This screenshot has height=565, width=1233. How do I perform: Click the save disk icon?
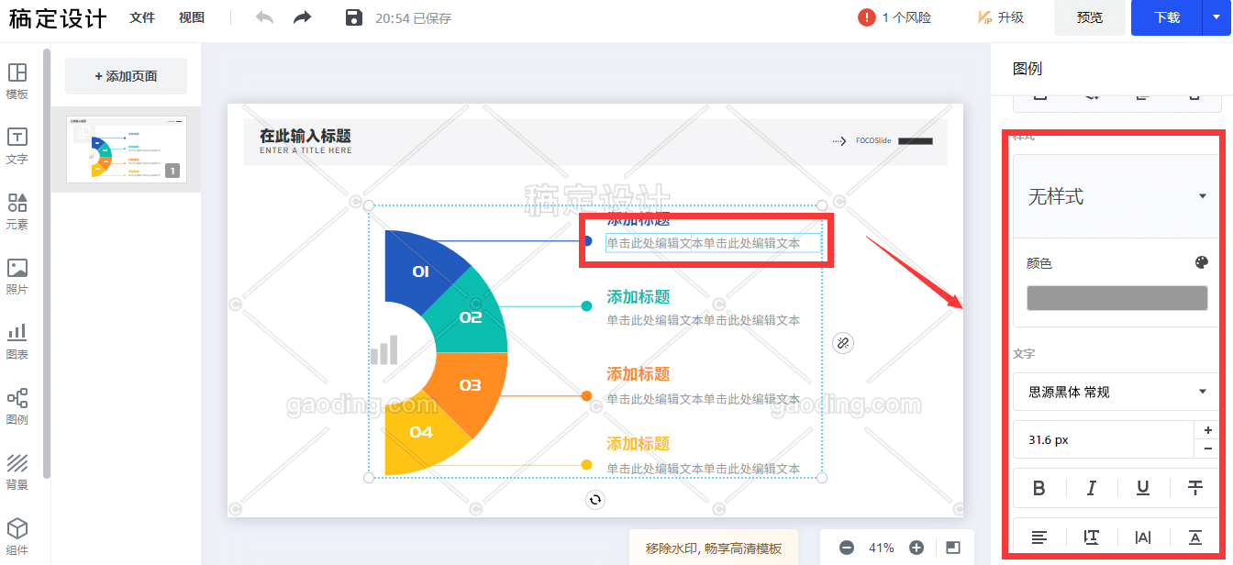(354, 17)
